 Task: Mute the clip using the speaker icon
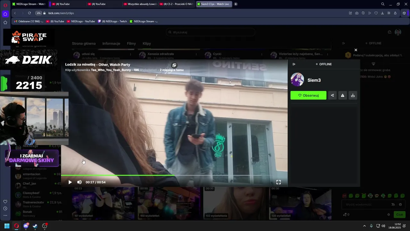point(79,182)
